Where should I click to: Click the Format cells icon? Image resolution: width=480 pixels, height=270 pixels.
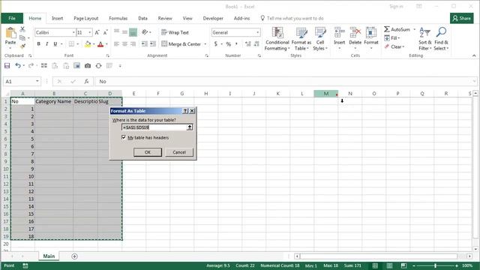[371, 32]
